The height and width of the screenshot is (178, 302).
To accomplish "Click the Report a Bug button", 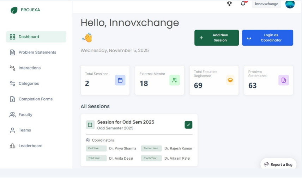I will click(278, 164).
